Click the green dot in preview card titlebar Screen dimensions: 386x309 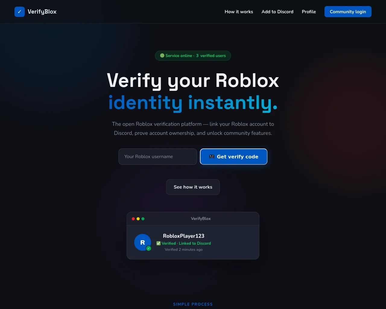click(x=143, y=219)
